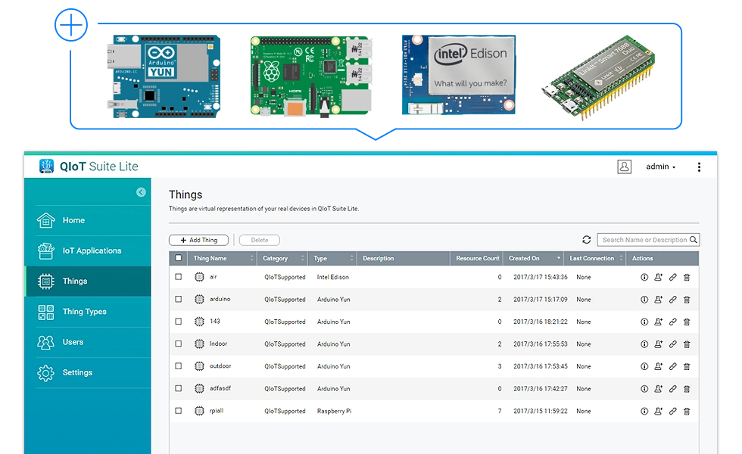Delete the adfasdf thing via trash icon
This screenshot has height=454, width=742.
point(687,389)
